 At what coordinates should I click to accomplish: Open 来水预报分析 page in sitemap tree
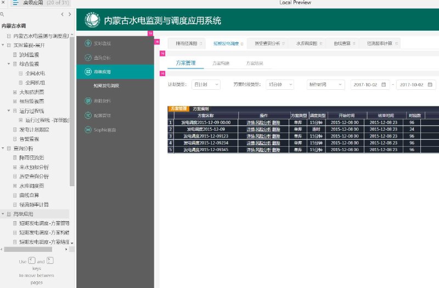point(34,167)
